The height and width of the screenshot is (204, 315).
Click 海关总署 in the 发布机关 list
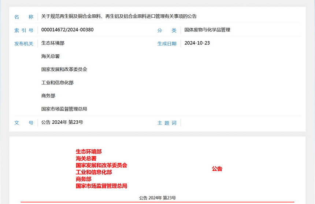51,56
